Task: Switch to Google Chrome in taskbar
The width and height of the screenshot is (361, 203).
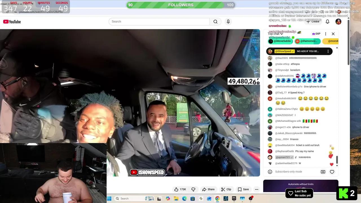Action: pos(217,198)
